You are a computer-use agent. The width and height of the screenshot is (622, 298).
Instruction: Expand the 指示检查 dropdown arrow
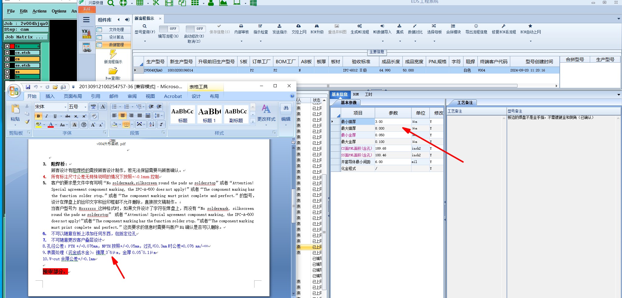point(261,41)
